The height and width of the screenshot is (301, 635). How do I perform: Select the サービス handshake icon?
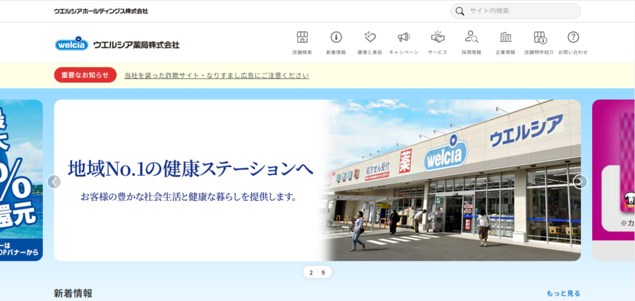pos(438,37)
